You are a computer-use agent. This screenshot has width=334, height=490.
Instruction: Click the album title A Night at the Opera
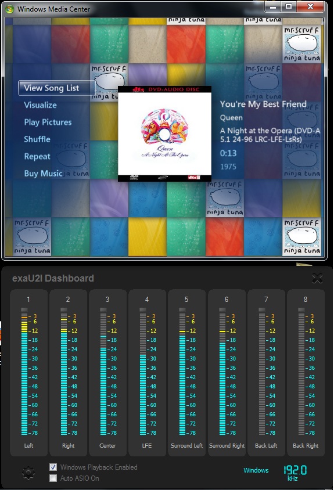point(270,135)
